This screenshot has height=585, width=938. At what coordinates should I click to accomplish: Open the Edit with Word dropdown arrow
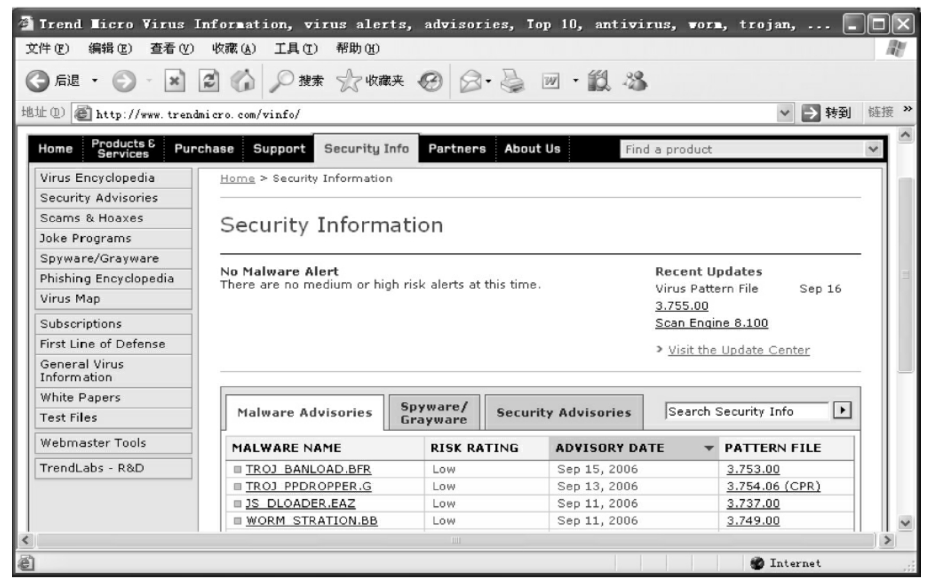[x=575, y=81]
